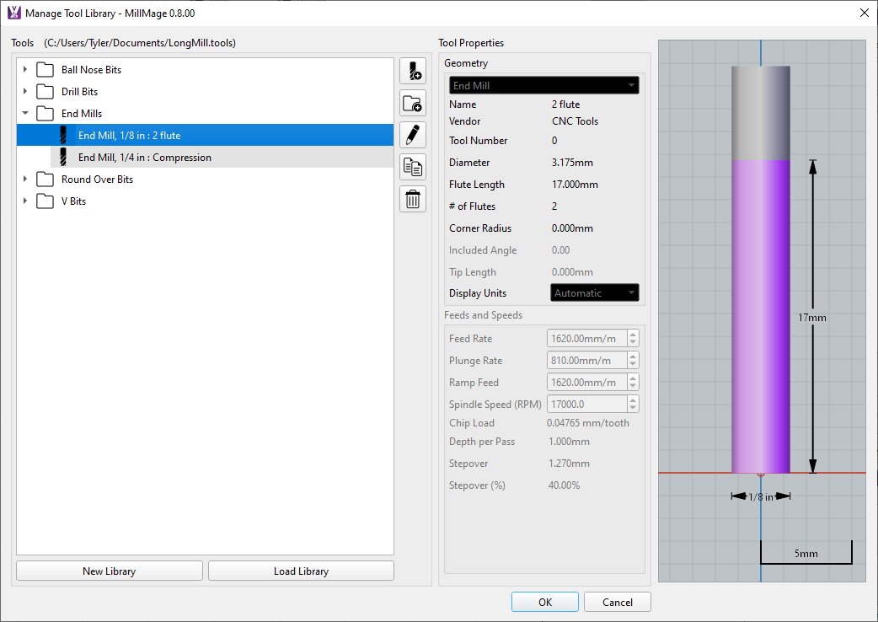Image resolution: width=878 pixels, height=622 pixels.
Task: Click the Chip Load value 0.04765 mm/tooth
Action: coord(588,423)
